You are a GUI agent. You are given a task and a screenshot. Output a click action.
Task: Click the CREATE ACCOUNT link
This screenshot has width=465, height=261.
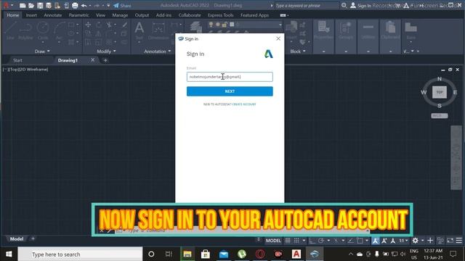click(244, 104)
